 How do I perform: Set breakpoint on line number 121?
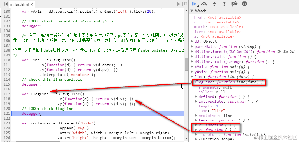click(7, 113)
